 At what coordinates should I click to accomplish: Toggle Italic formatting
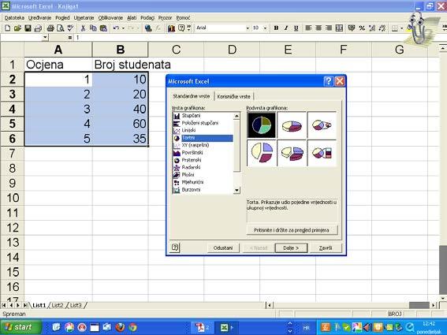[286, 28]
